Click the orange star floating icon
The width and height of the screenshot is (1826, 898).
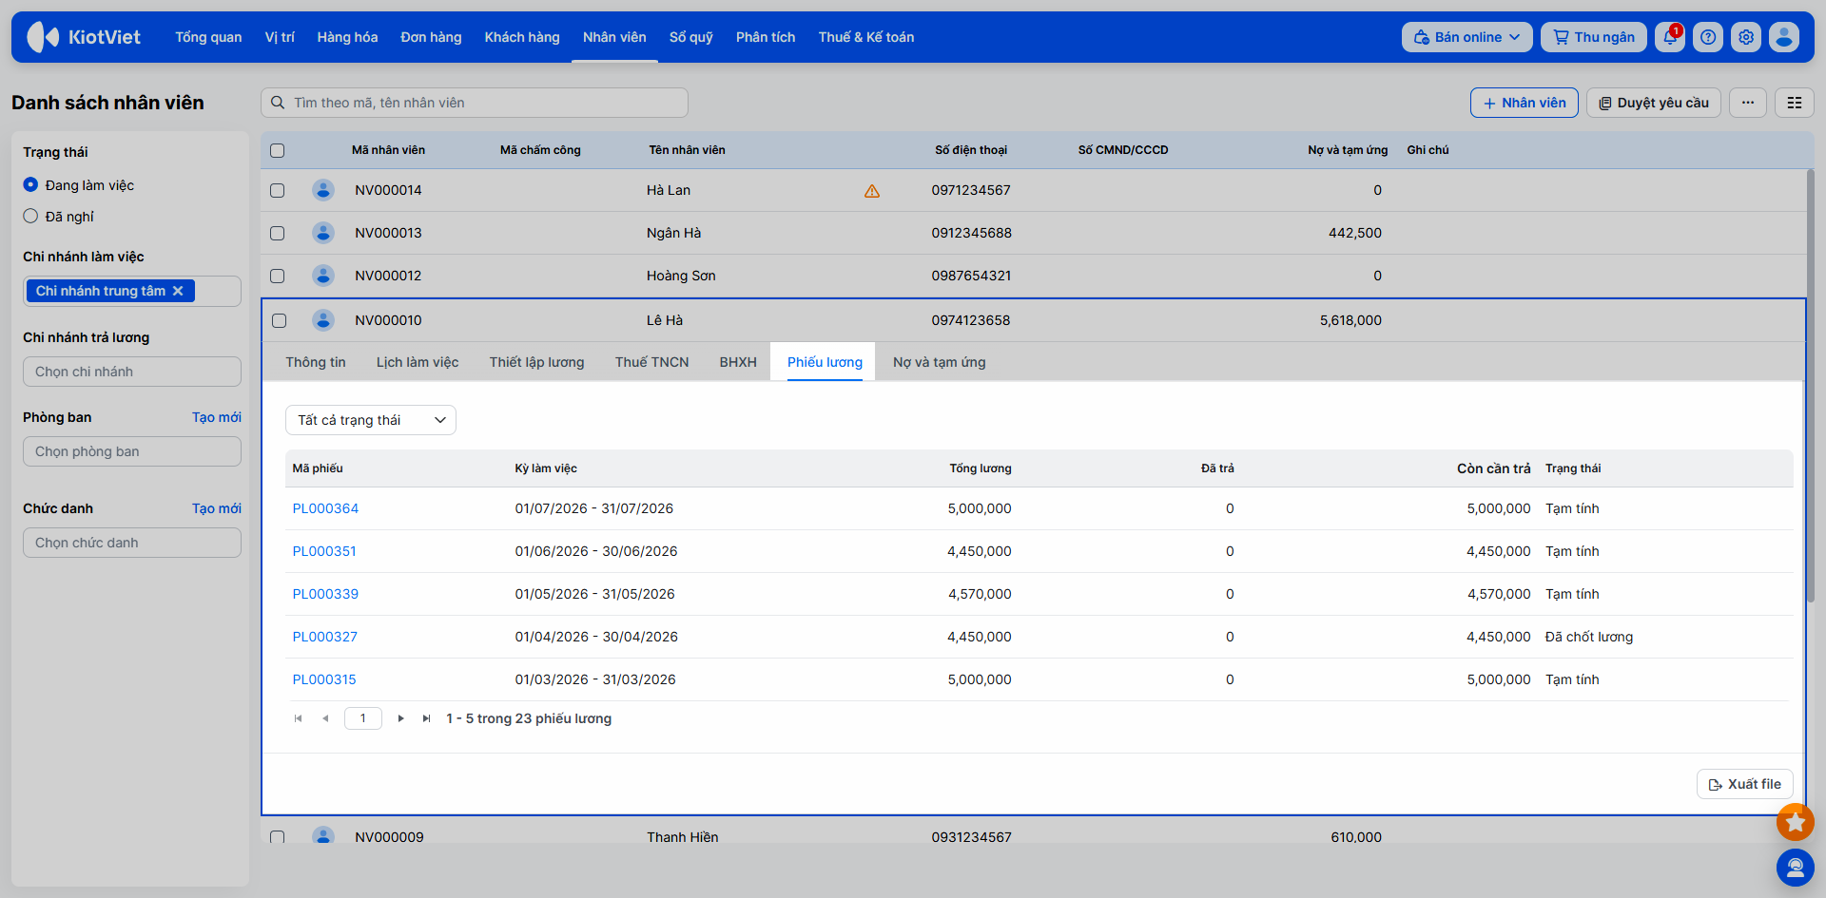[1795, 822]
